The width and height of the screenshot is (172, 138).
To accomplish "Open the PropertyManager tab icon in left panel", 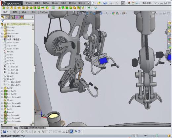I will click(x=7, y=17).
